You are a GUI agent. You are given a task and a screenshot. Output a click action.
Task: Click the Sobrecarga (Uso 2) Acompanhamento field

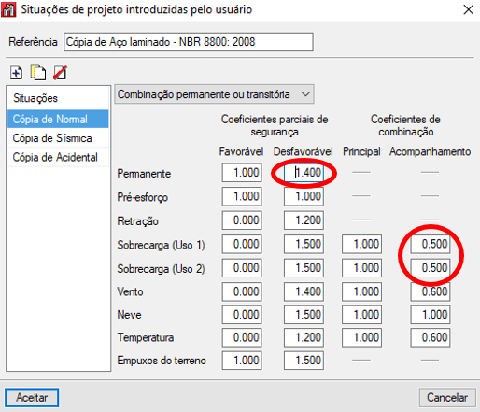431,268
